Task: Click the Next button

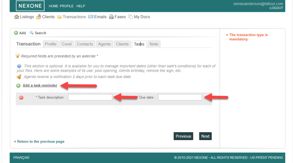Action: 206,136
